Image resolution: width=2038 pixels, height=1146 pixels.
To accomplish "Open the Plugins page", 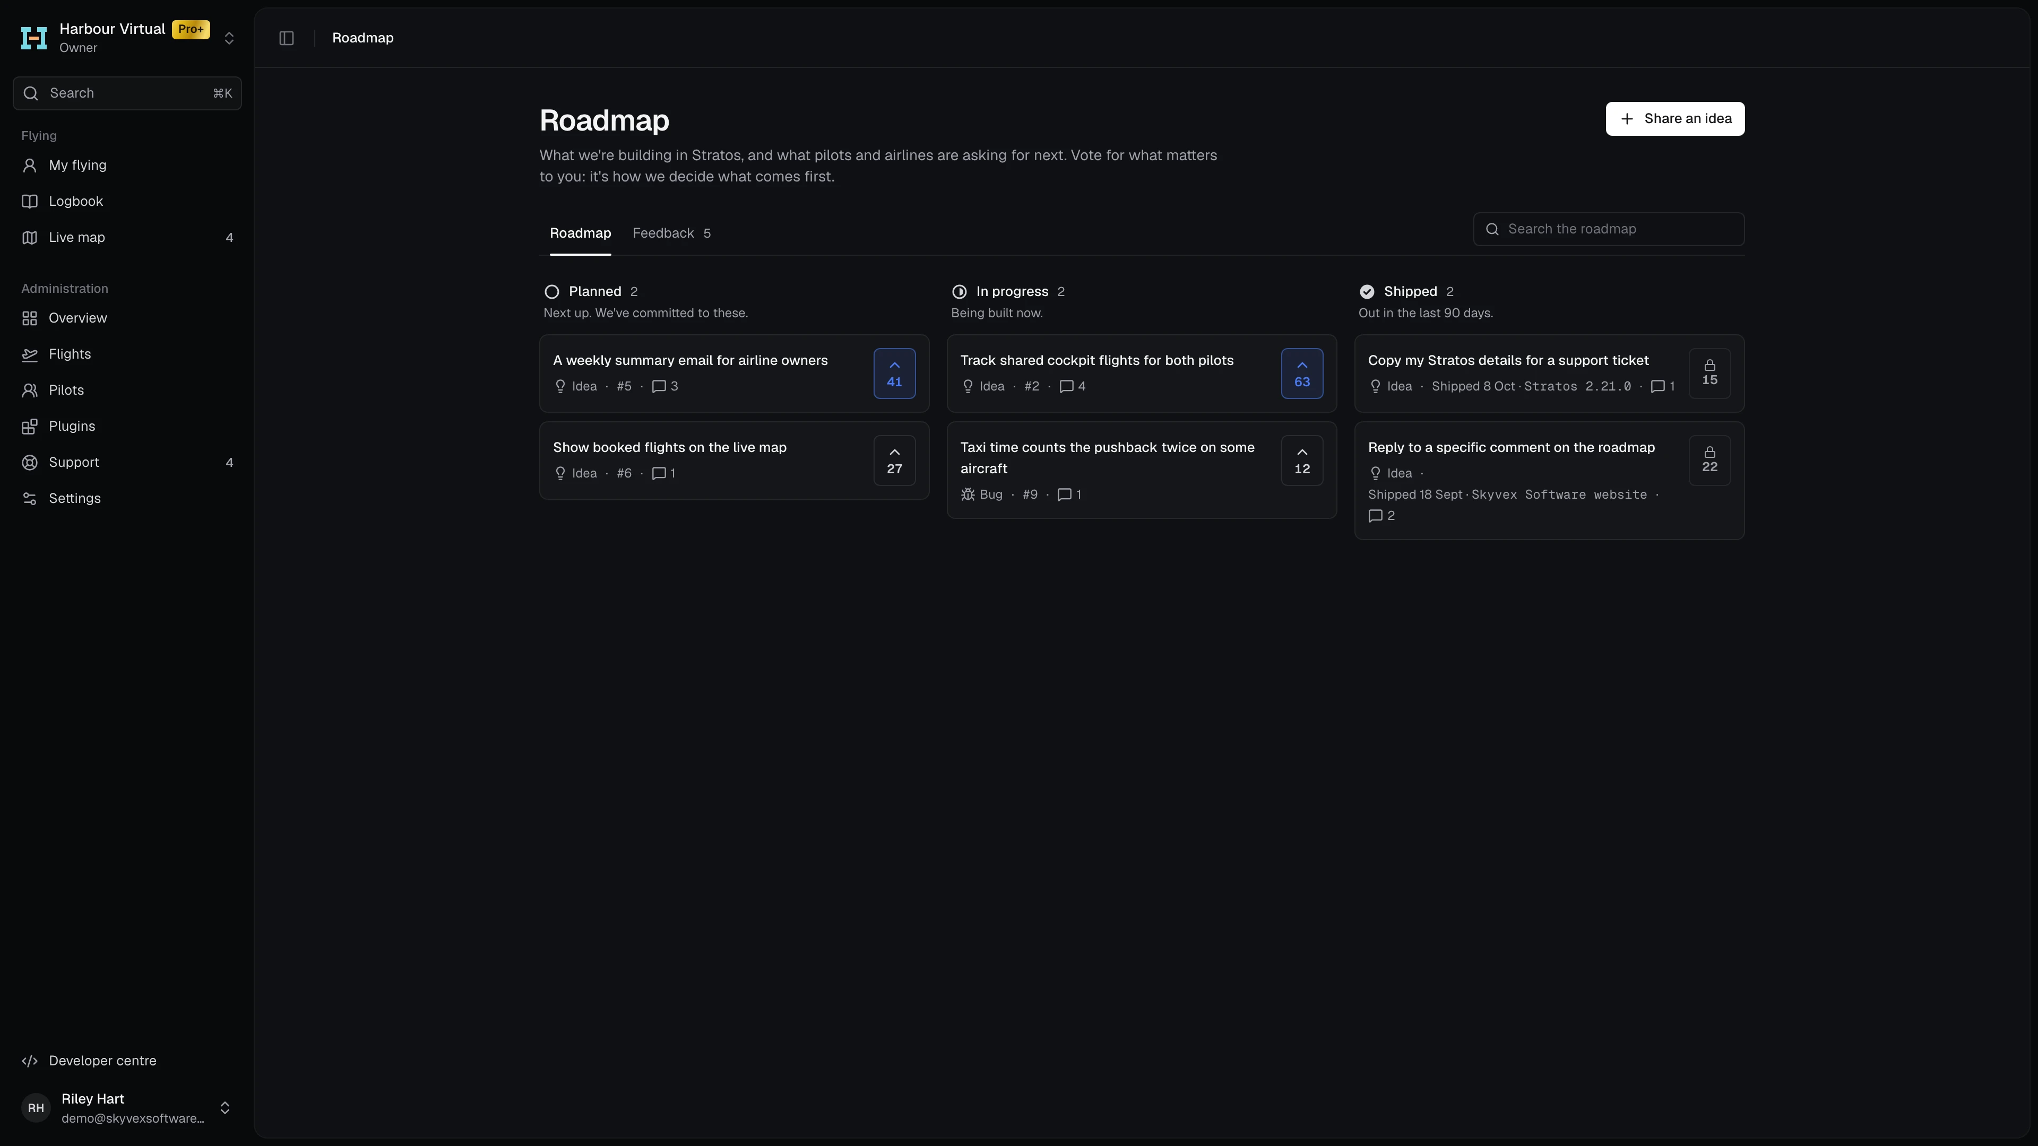I will pyautogui.click(x=127, y=426).
